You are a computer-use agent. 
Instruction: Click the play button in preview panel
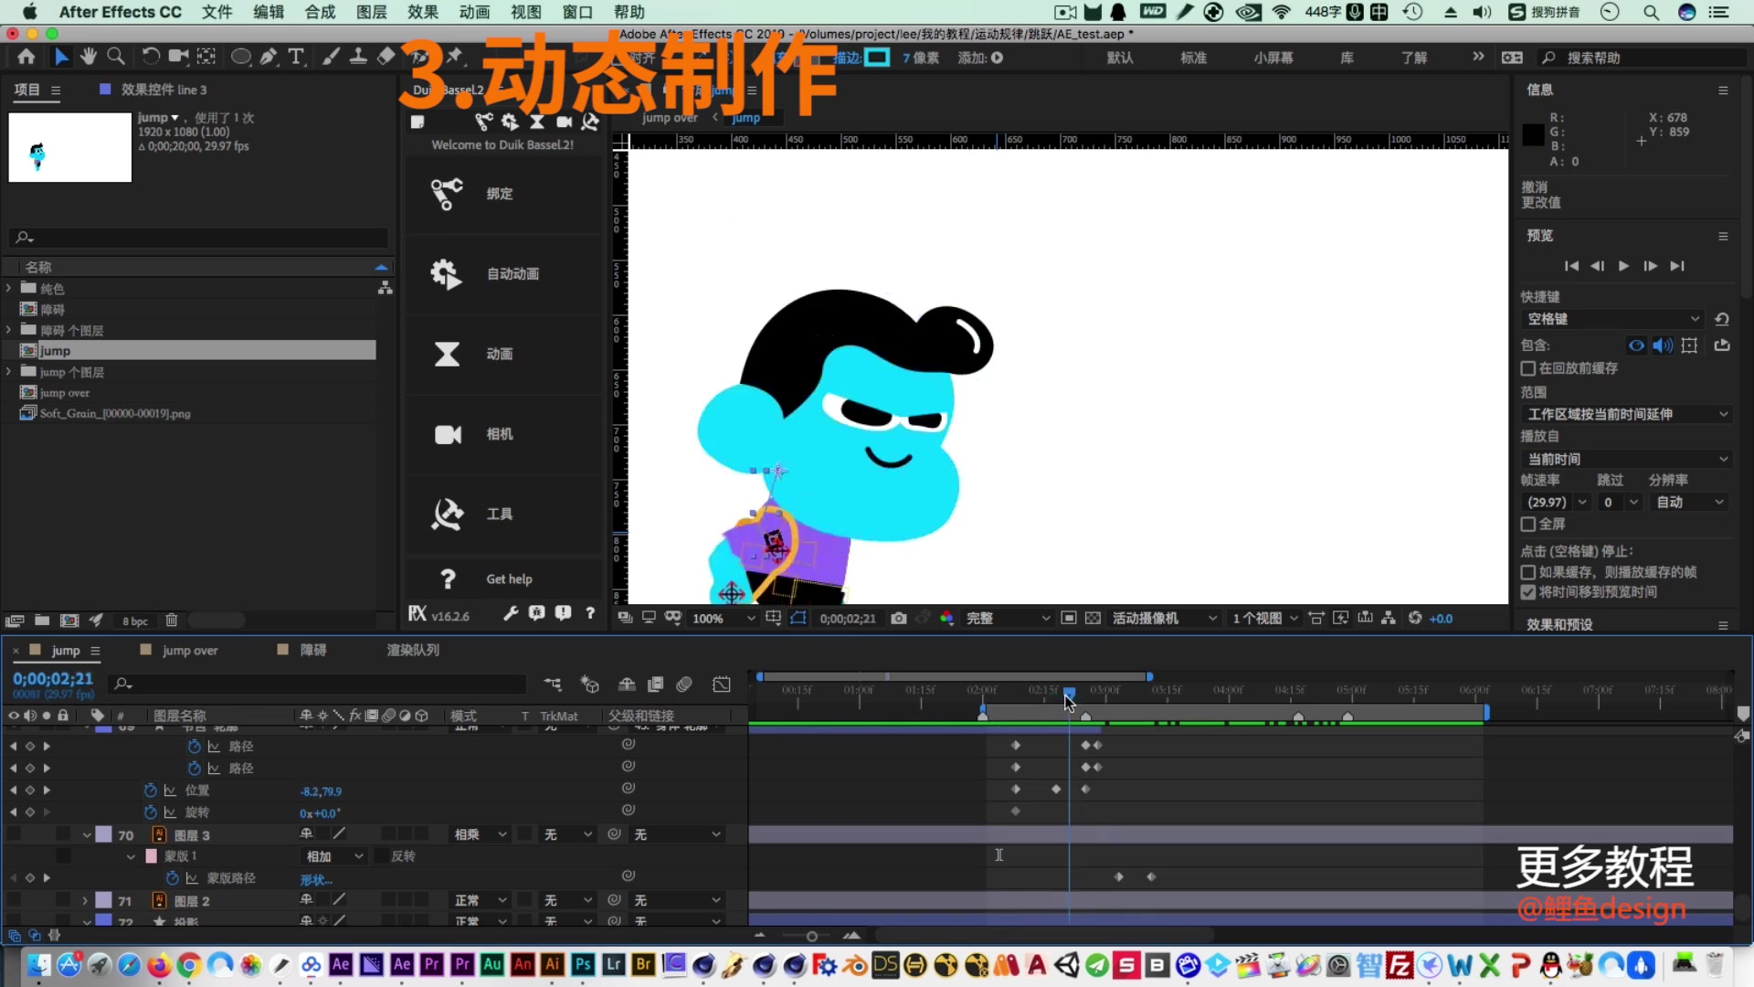1623,266
